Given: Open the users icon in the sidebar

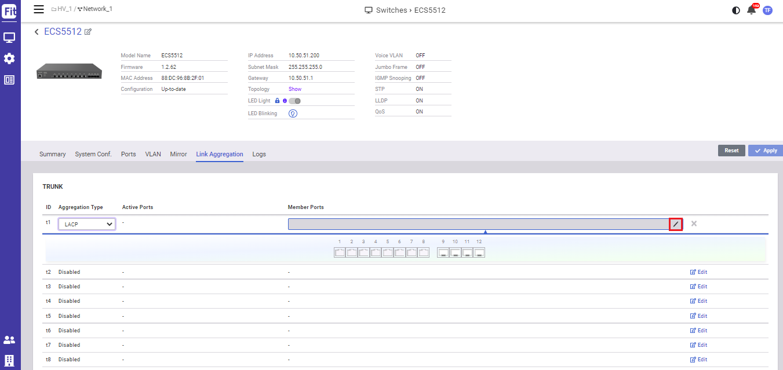Looking at the screenshot, I should coord(9,340).
